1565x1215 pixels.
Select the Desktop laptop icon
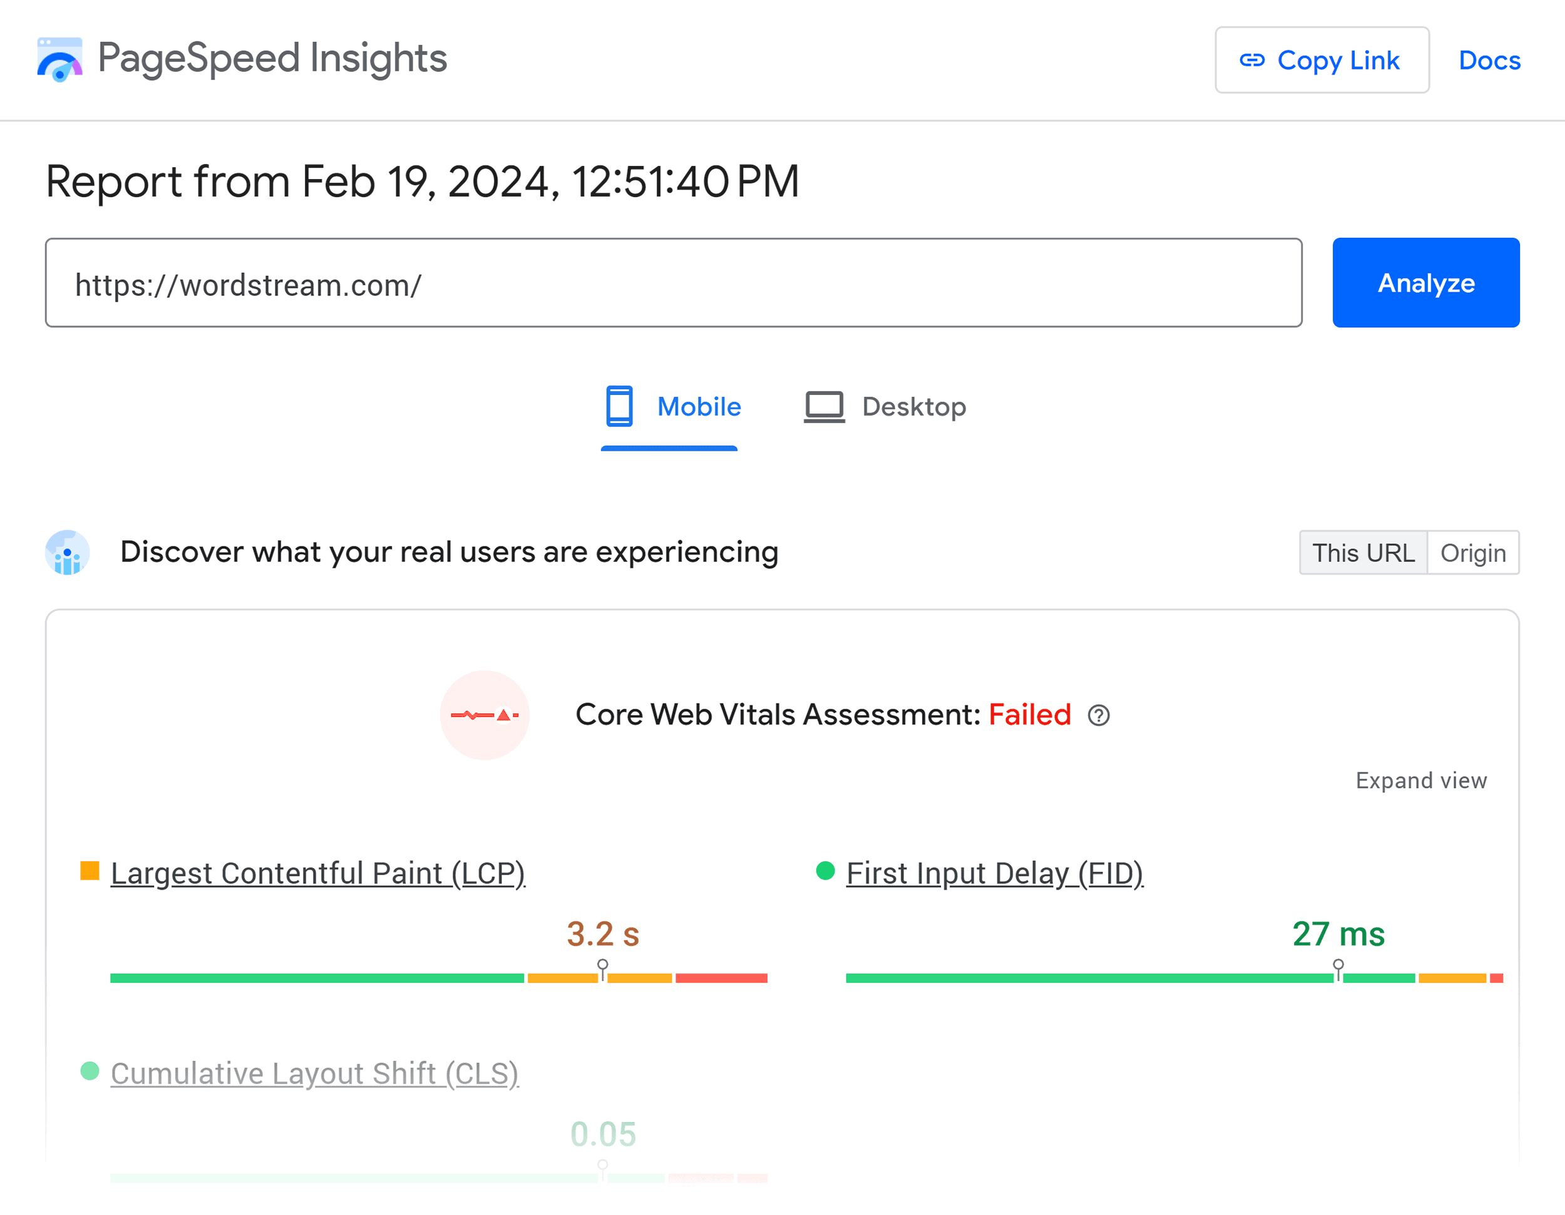tap(824, 406)
